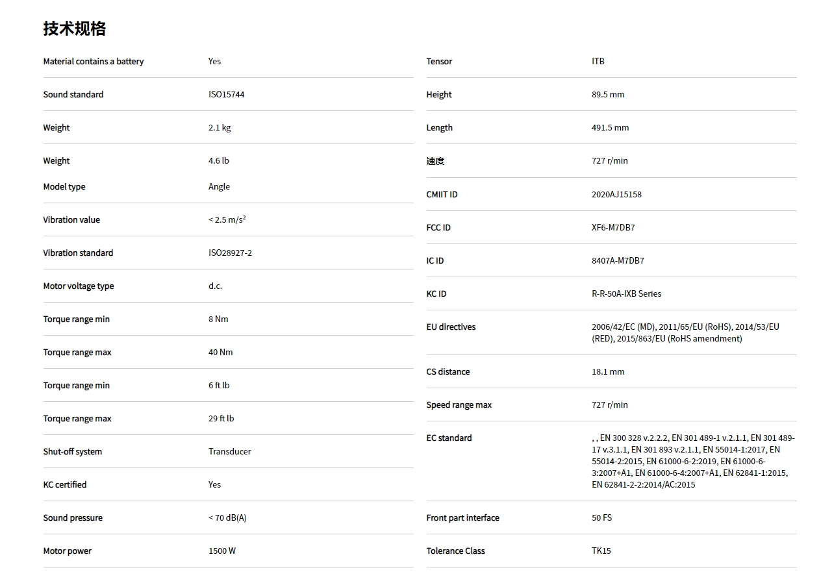Viewport: 832px width, 572px height.
Task: Click the Front part interface label
Action: click(462, 518)
